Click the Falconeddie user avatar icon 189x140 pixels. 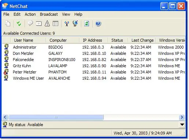[6, 59]
